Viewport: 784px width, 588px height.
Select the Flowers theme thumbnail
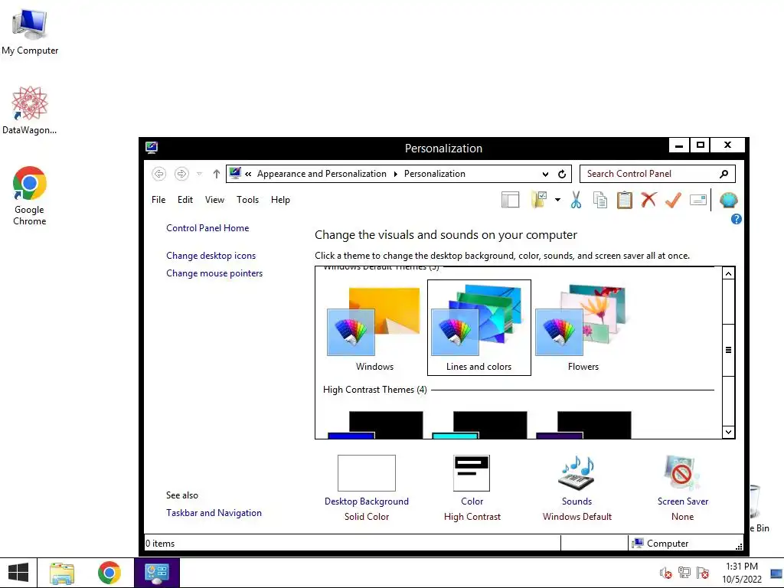click(x=583, y=328)
